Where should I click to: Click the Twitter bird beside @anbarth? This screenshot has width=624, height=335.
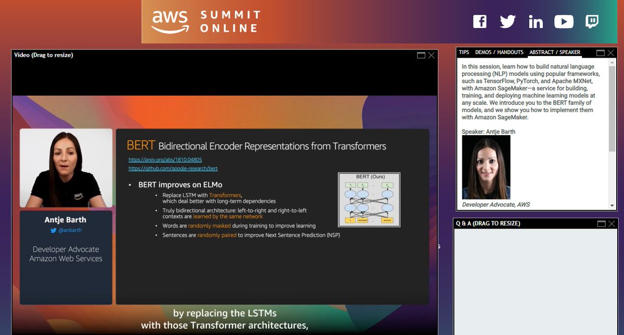(x=53, y=230)
